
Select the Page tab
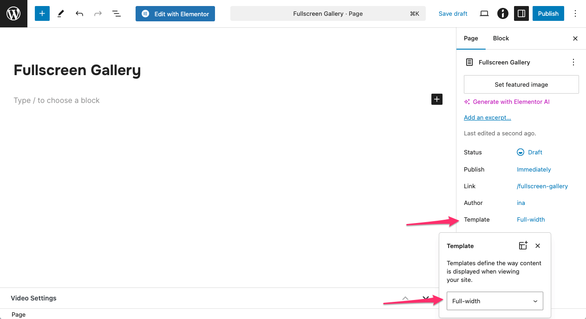click(x=471, y=38)
